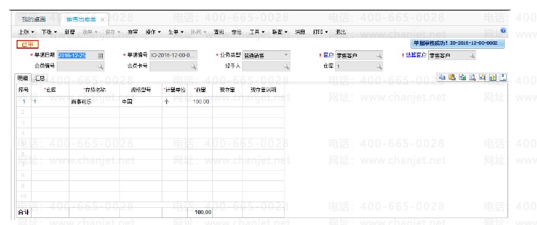Click the search magnifier in 经手人 field
The width and height of the screenshot is (537, 225).
pos(286,66)
